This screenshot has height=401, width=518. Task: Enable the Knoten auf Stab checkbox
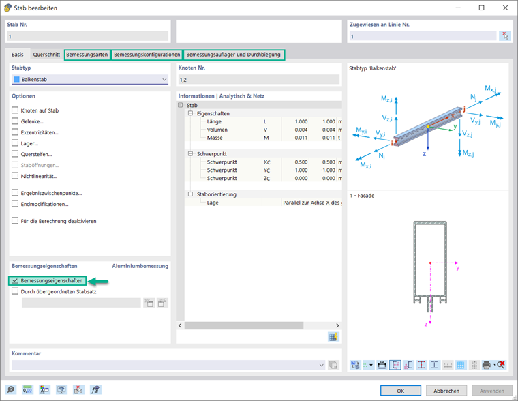coord(15,110)
